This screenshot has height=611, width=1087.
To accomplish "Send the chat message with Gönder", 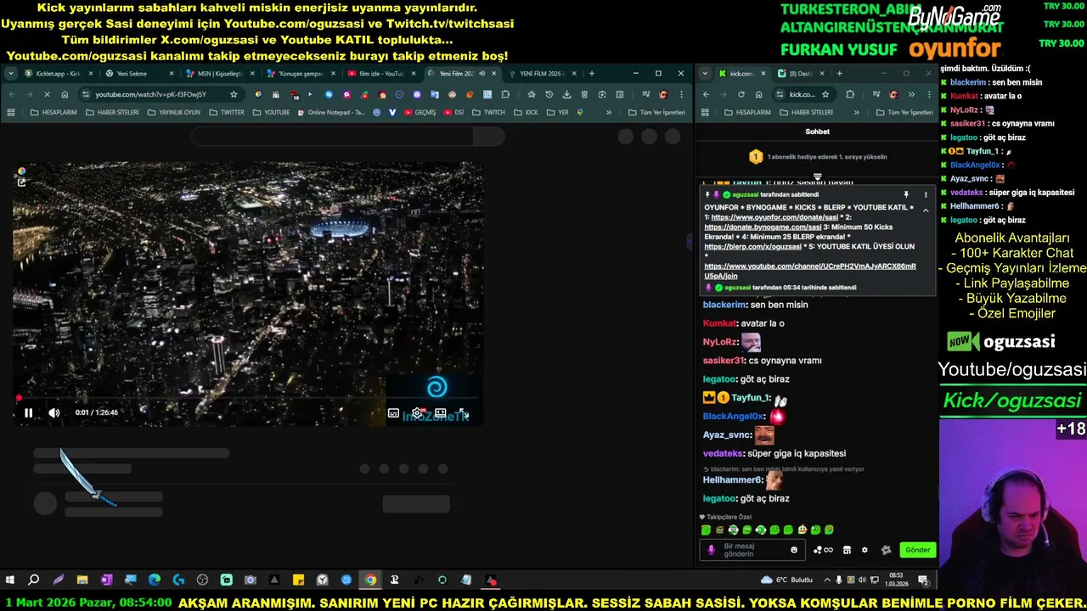I will [917, 550].
